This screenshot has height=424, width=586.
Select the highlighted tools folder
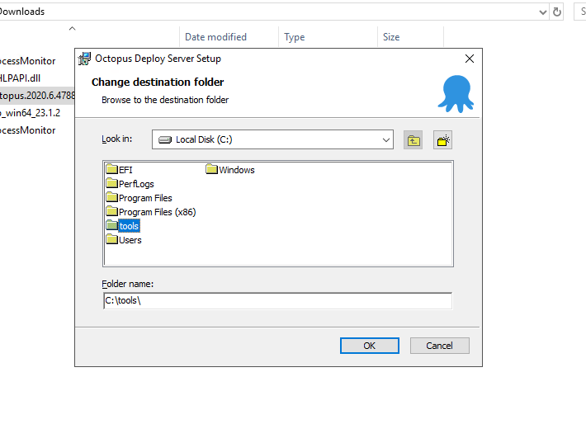pos(128,226)
